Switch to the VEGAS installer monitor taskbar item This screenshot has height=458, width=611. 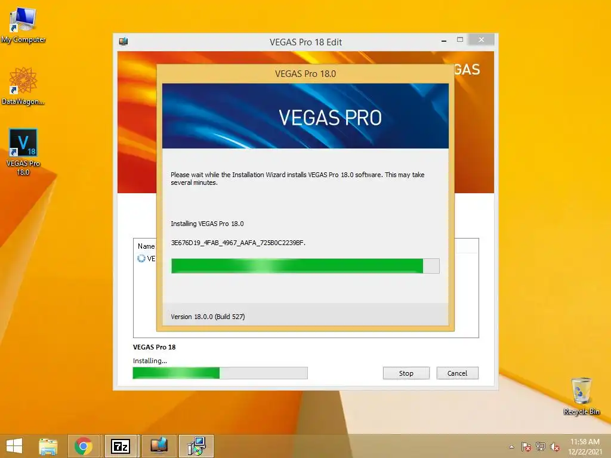point(159,446)
